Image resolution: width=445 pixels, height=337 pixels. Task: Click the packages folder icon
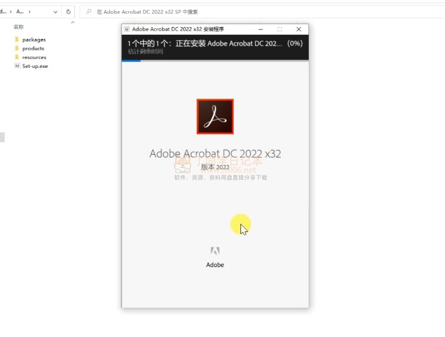pyautogui.click(x=17, y=39)
